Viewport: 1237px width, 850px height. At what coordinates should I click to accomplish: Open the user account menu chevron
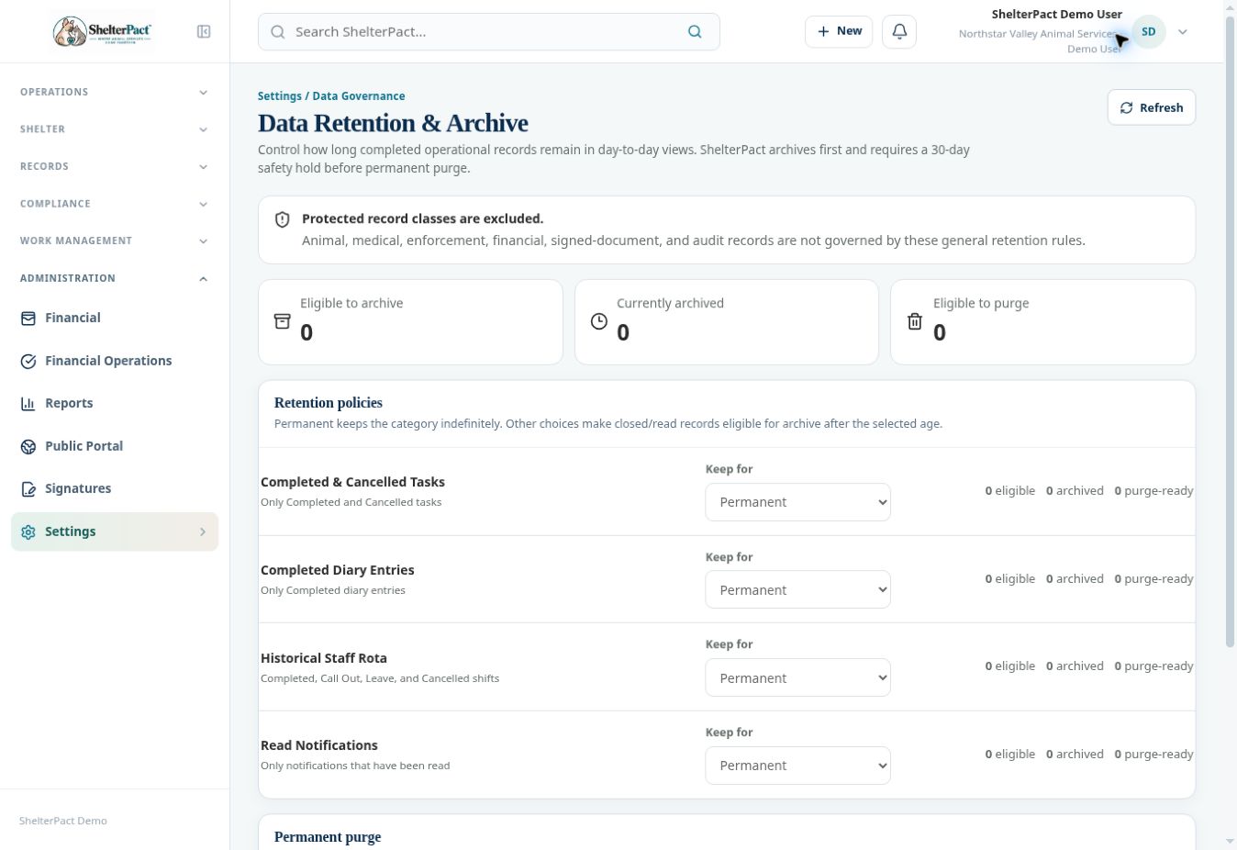1183,32
